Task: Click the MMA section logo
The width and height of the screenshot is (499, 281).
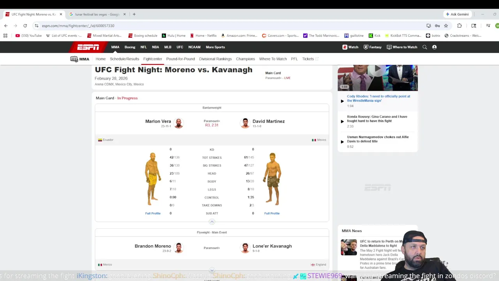Action: pyautogui.click(x=80, y=59)
